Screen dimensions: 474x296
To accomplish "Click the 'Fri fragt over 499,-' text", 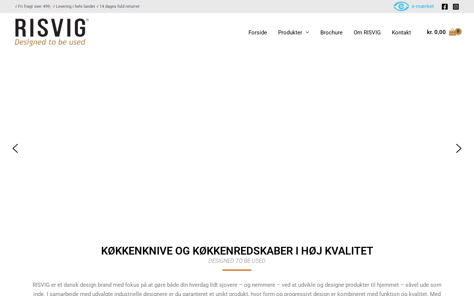I will (35, 7).
